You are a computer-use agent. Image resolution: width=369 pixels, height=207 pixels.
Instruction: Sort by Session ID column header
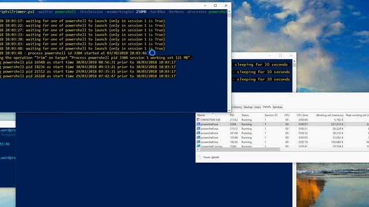point(271,115)
